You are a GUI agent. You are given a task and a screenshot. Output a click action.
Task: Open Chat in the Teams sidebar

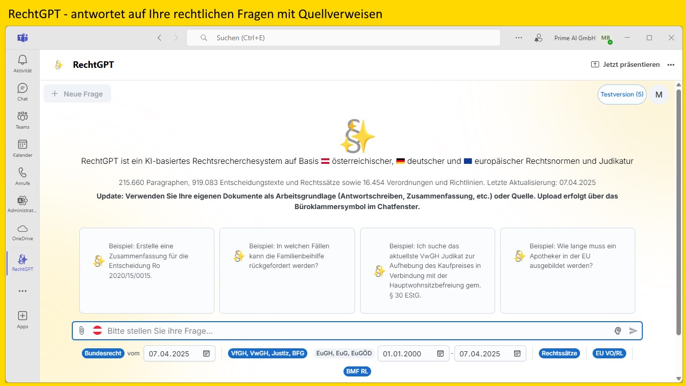pyautogui.click(x=23, y=92)
